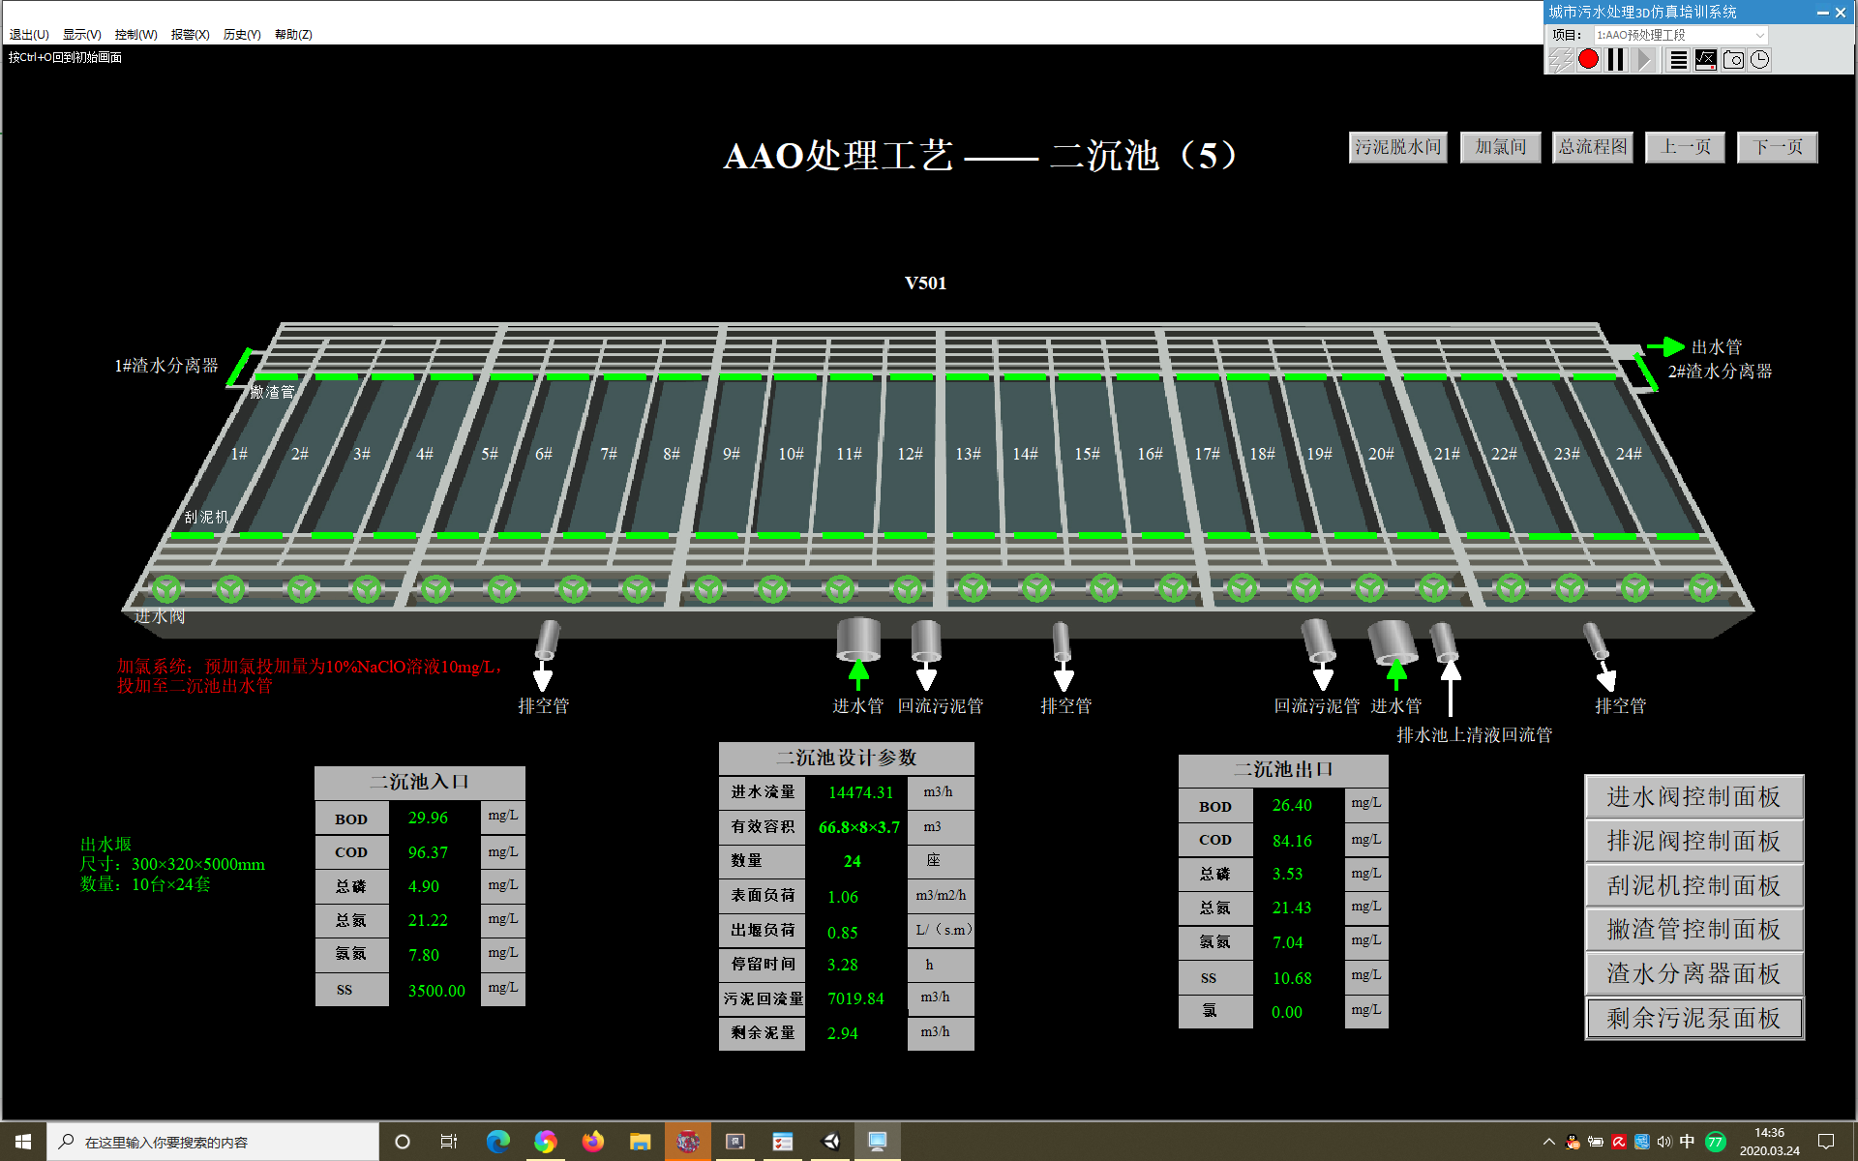Open the 历史(Y) menu

coord(242,35)
